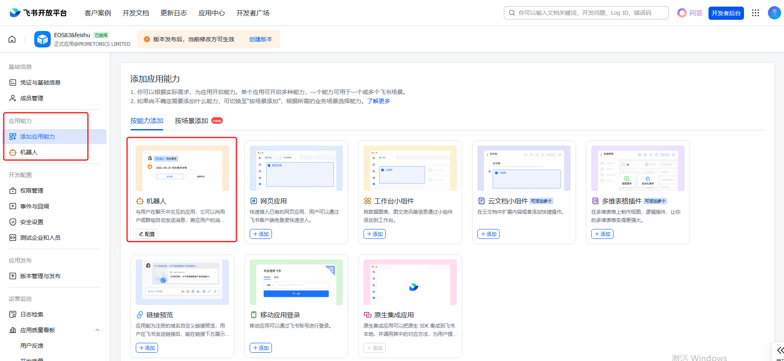Screen dimensions: 784x361
Task: Click 配置 button on 机器人 card
Action: tap(147, 234)
